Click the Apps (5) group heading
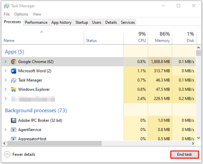Viewport: 203px width, 164px height. (x=15, y=52)
